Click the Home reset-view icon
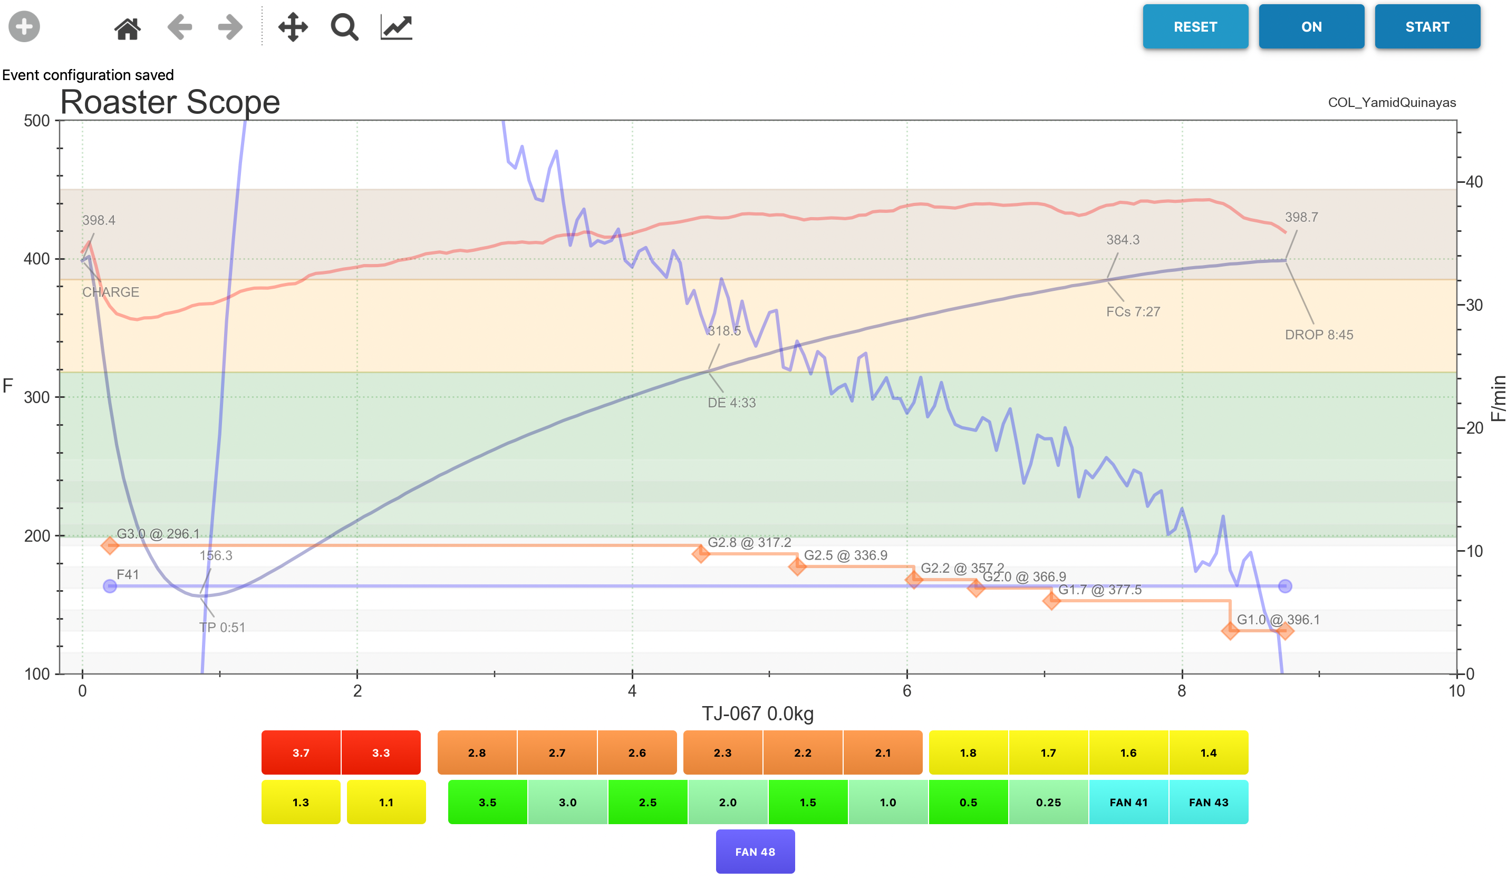 [x=128, y=27]
